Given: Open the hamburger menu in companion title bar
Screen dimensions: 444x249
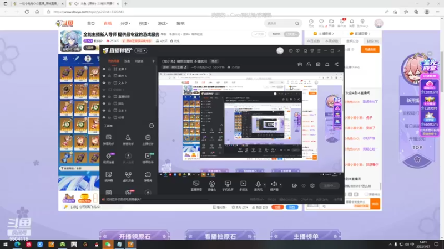Looking at the screenshot, I should point(319,51).
